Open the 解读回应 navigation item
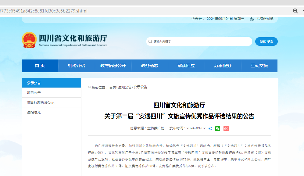The width and height of the screenshot is (304, 176). (186, 66)
